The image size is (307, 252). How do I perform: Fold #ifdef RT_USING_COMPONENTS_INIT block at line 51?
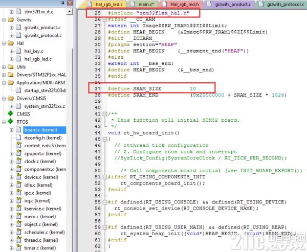105,177
